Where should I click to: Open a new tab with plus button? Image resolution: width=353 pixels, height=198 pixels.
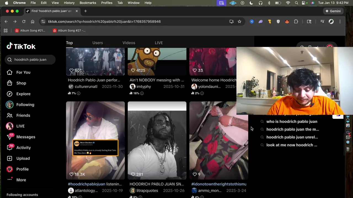pos(85,11)
